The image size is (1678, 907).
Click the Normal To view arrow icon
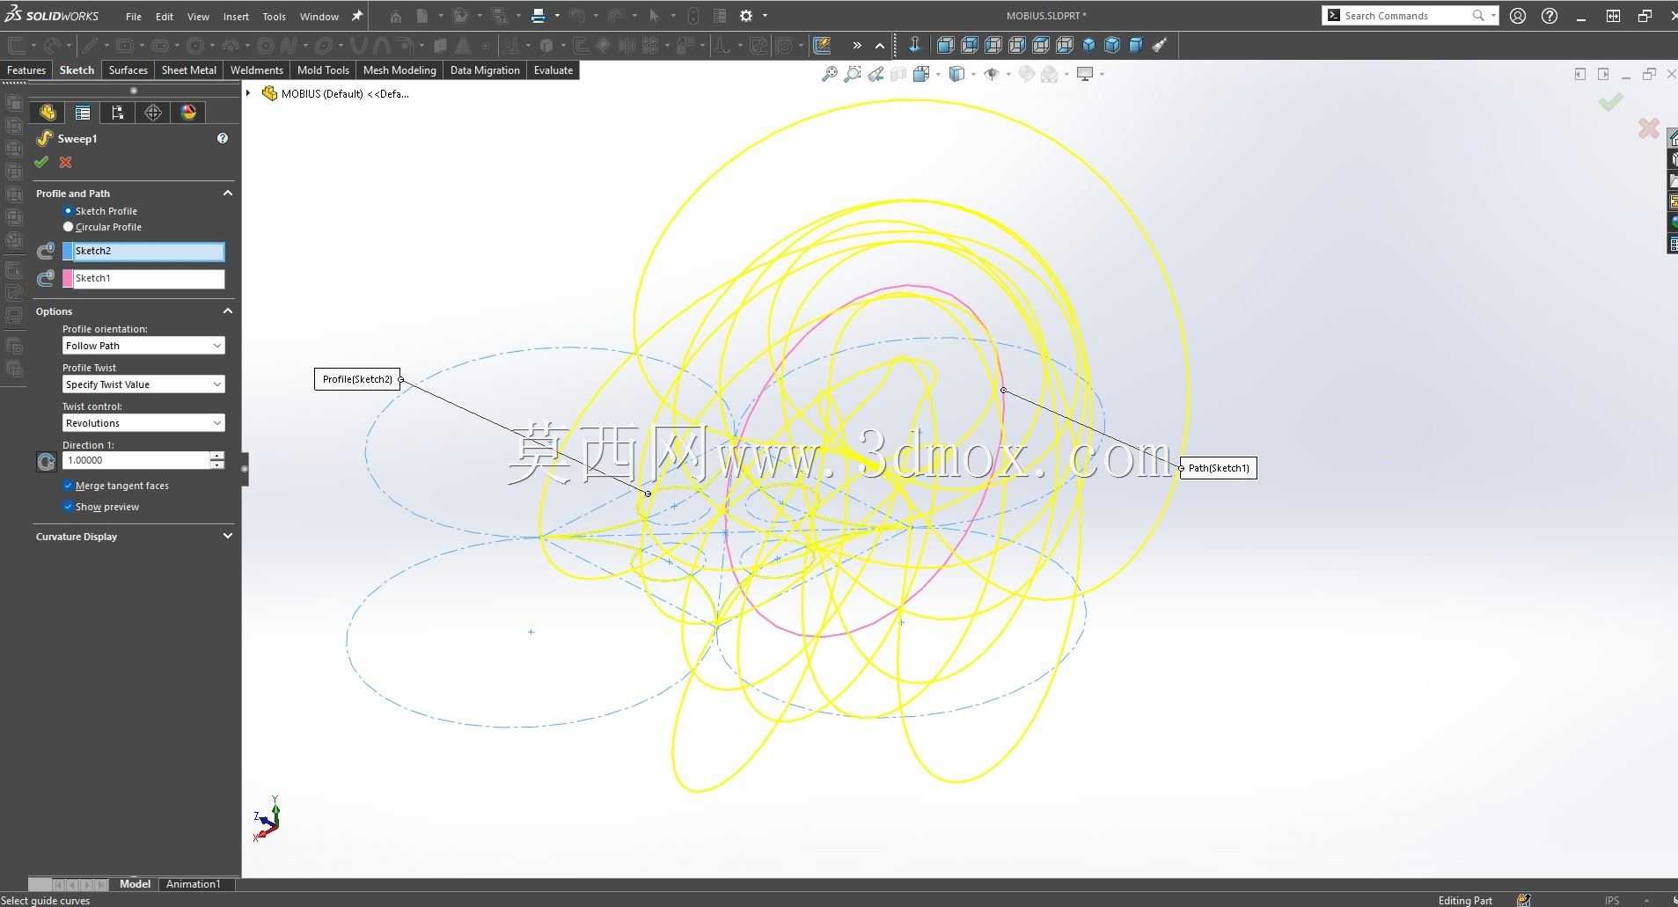point(914,45)
